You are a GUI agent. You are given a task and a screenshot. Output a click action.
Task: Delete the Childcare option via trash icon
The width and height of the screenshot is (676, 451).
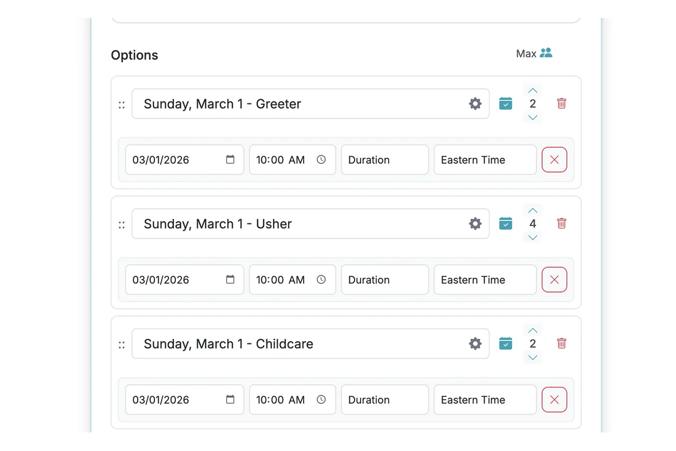(x=561, y=343)
